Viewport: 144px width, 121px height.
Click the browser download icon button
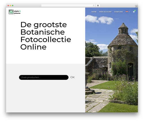pos(98,6)
